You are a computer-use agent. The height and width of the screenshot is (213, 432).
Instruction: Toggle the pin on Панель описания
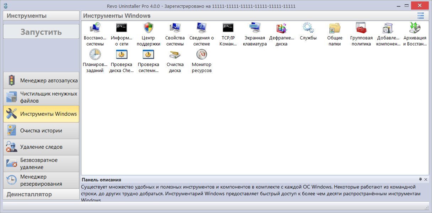420,179
